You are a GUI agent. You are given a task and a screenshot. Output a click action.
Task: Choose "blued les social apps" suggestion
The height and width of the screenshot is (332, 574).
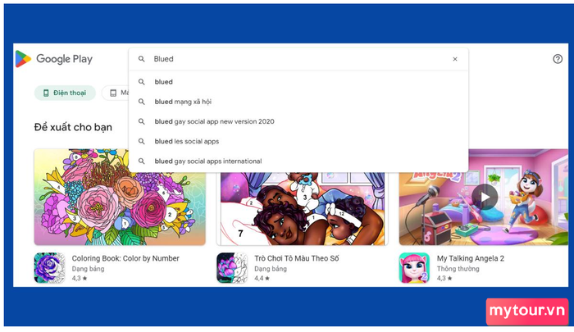298,141
